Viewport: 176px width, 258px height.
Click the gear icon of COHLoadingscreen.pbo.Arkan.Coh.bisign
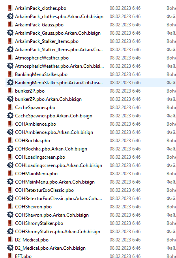[x=10, y=165]
